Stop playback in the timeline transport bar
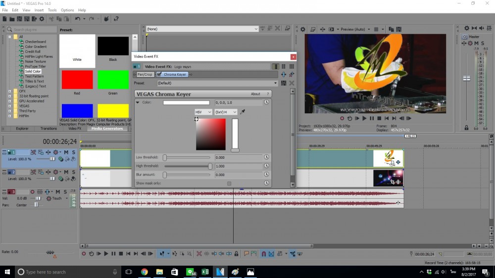Viewport: 495px width, 278px height. point(121,254)
